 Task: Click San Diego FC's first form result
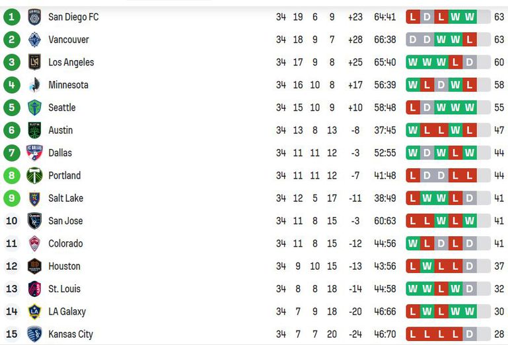coord(413,17)
